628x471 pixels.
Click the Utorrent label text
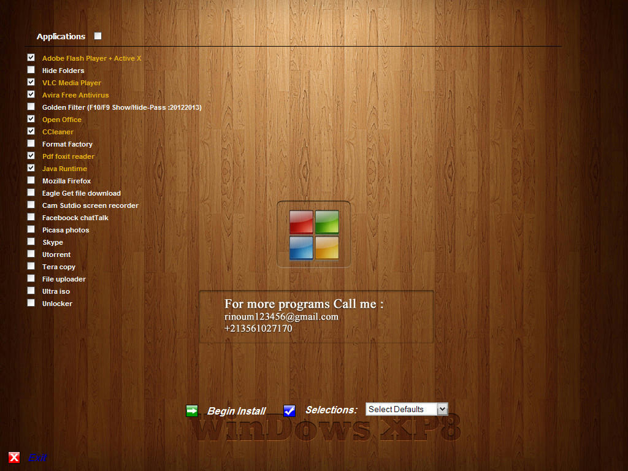56,255
